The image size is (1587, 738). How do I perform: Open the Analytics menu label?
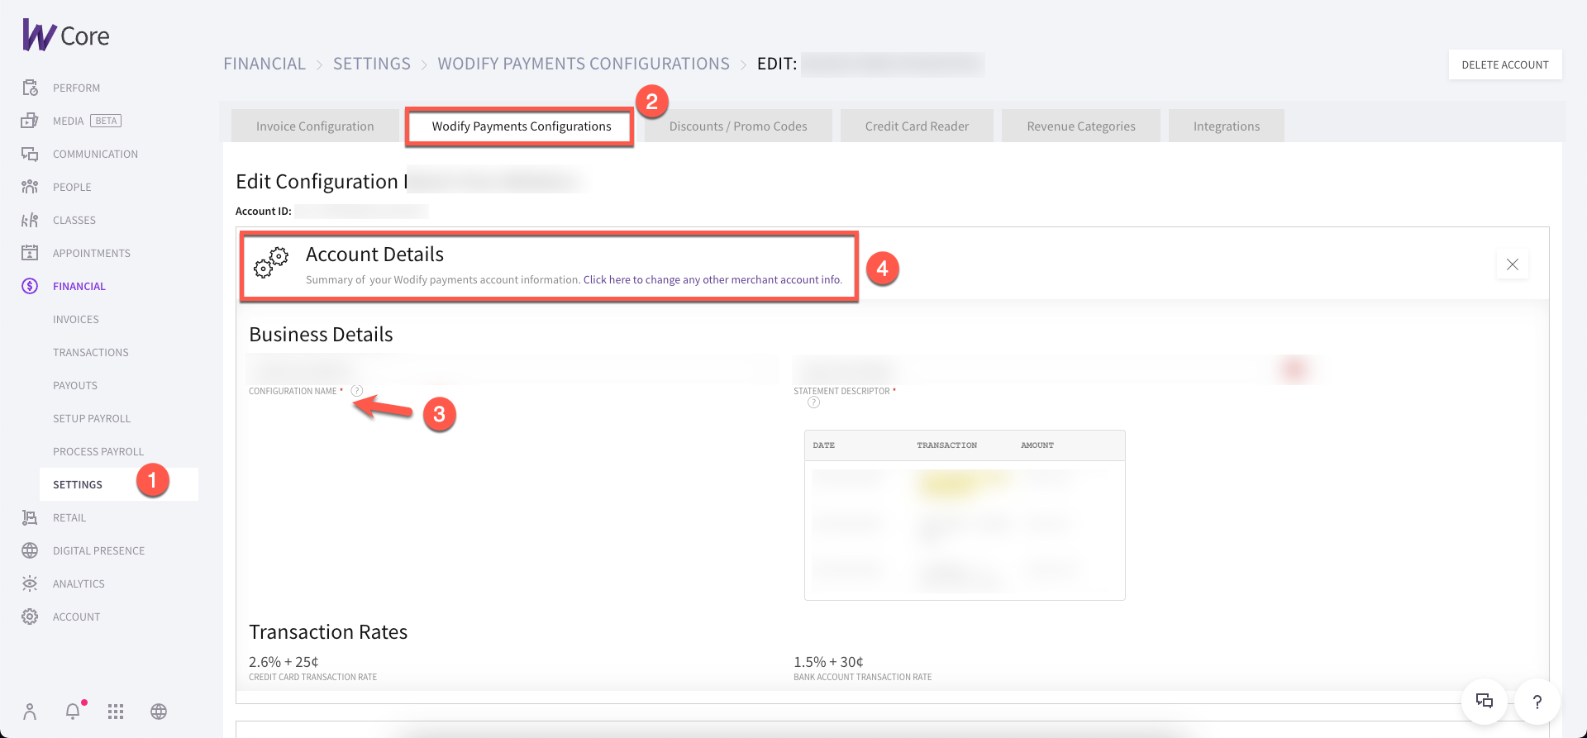click(x=79, y=583)
